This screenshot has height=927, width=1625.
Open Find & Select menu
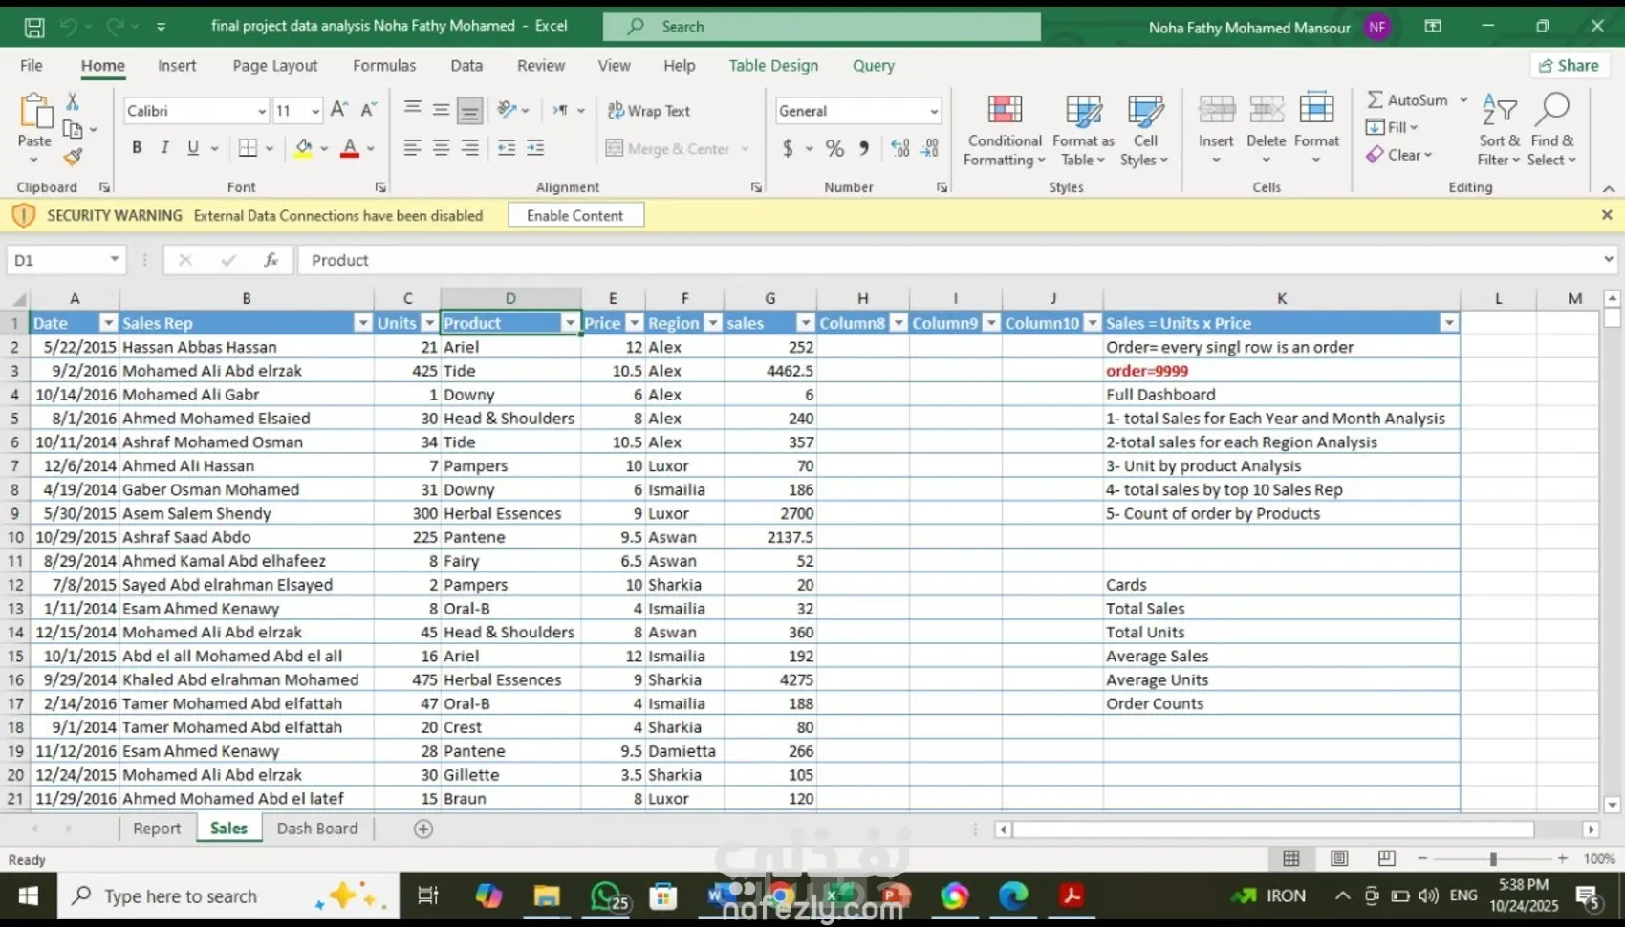click(1551, 131)
